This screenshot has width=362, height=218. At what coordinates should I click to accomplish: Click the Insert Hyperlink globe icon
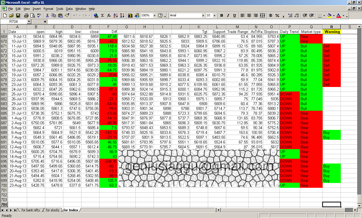click(96, 16)
